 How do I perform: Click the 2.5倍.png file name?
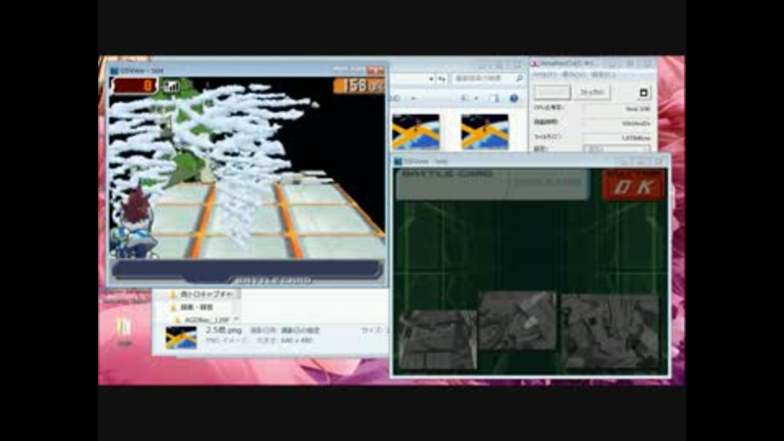click(x=224, y=331)
